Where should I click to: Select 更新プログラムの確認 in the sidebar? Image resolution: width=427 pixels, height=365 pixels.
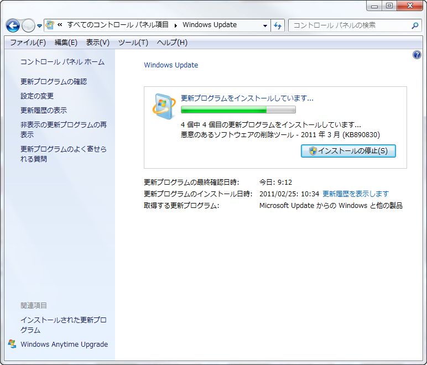click(54, 81)
